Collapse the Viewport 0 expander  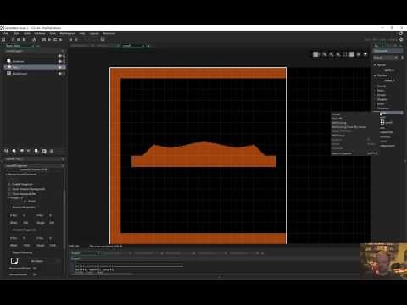[x=8, y=197]
